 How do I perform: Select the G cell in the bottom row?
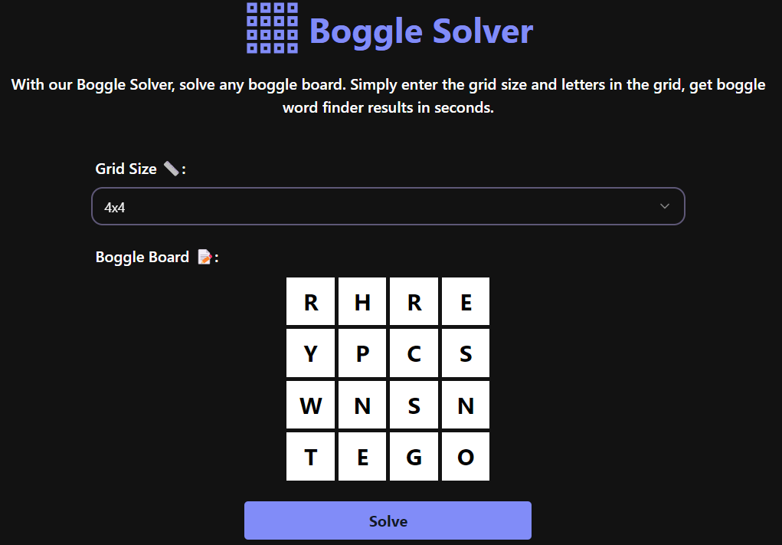pos(414,455)
